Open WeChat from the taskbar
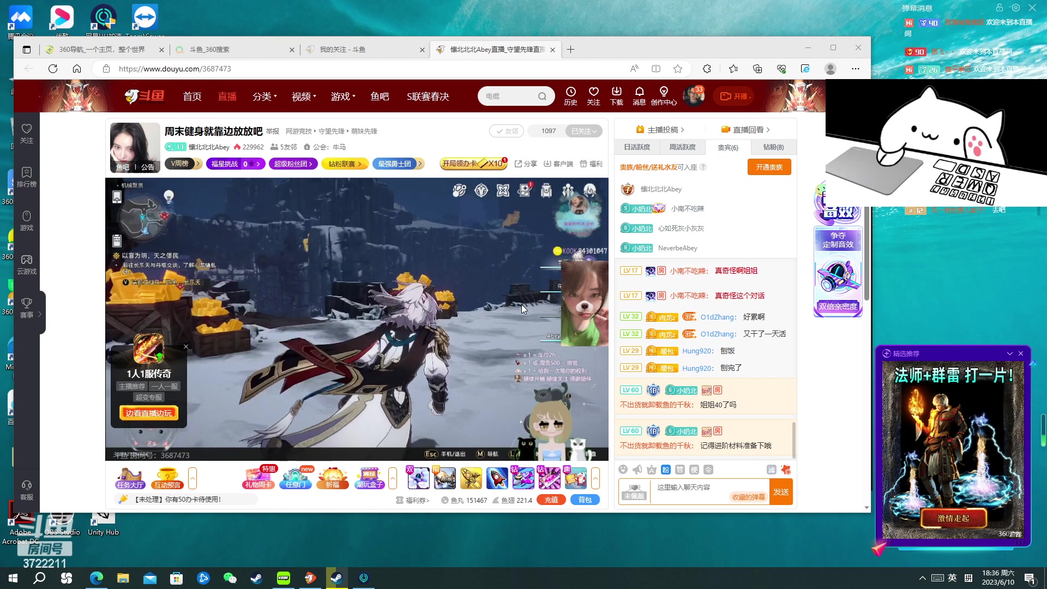 click(230, 578)
